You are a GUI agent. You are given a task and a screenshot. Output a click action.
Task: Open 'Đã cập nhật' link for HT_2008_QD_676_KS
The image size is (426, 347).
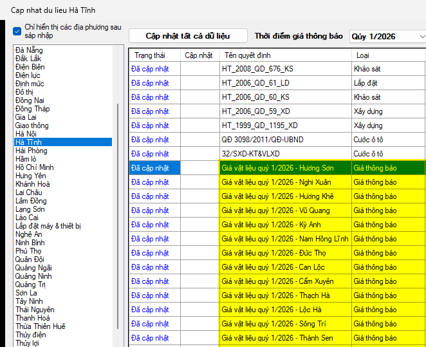click(x=150, y=69)
